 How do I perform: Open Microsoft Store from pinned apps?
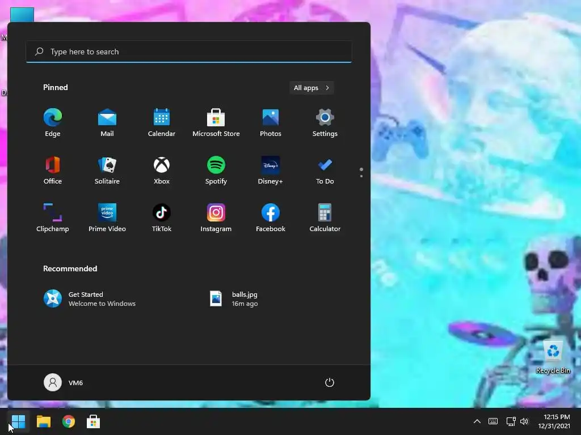[216, 122]
